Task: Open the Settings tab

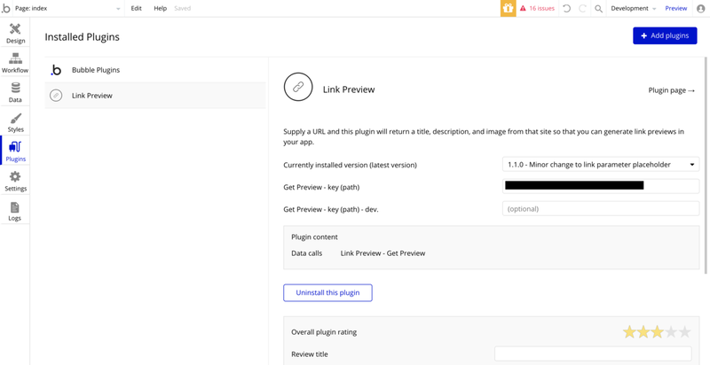Action: 15,181
